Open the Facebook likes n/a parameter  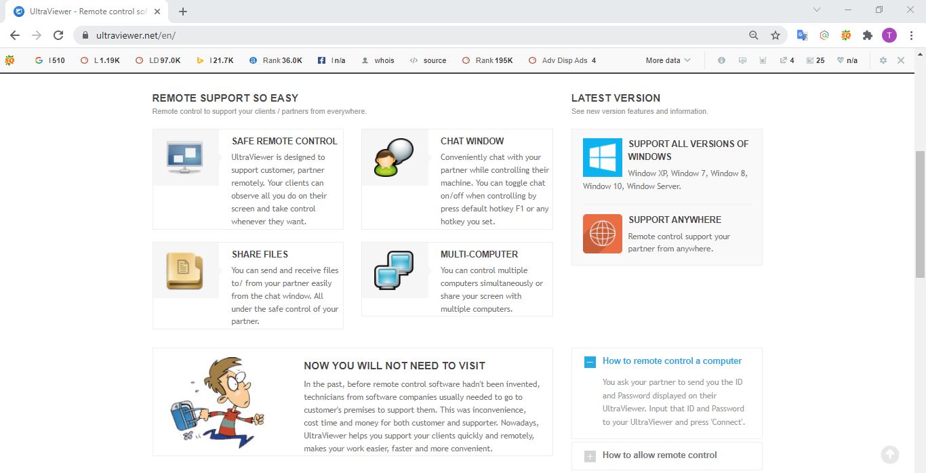(331, 60)
